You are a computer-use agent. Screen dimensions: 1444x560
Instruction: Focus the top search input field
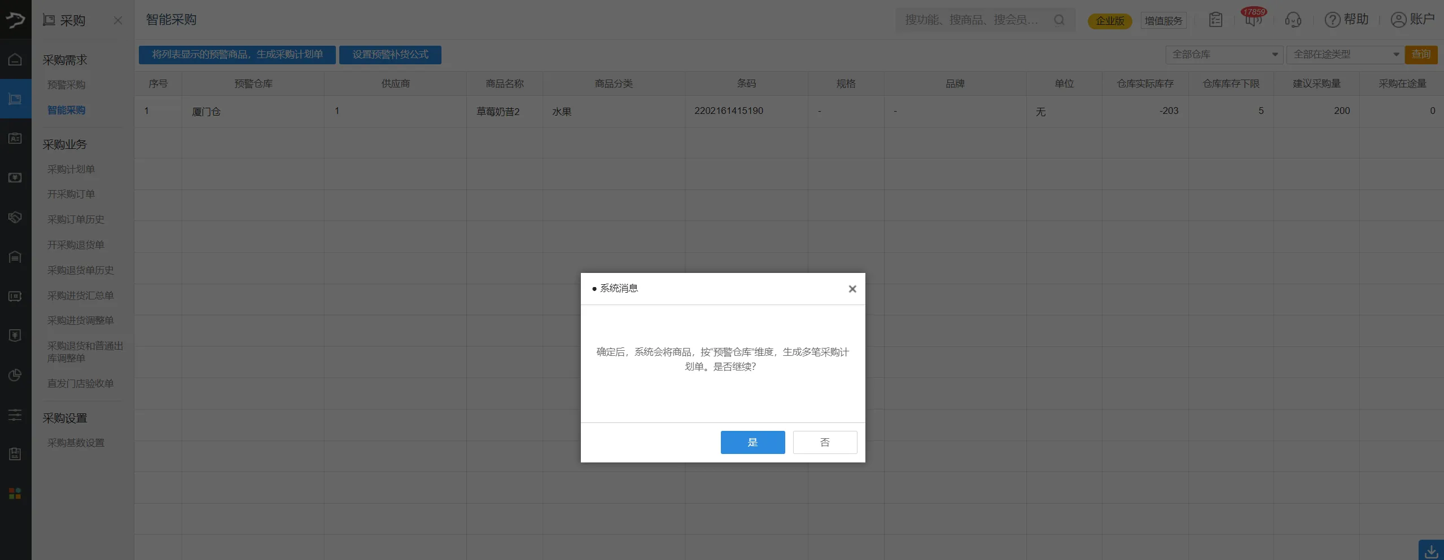pyautogui.click(x=974, y=20)
